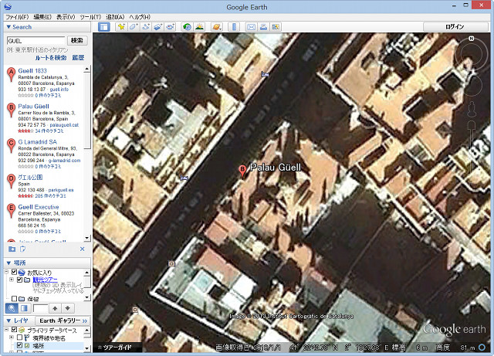
Task: Add a placemark with the yellow pushpin
Action: pos(121,27)
